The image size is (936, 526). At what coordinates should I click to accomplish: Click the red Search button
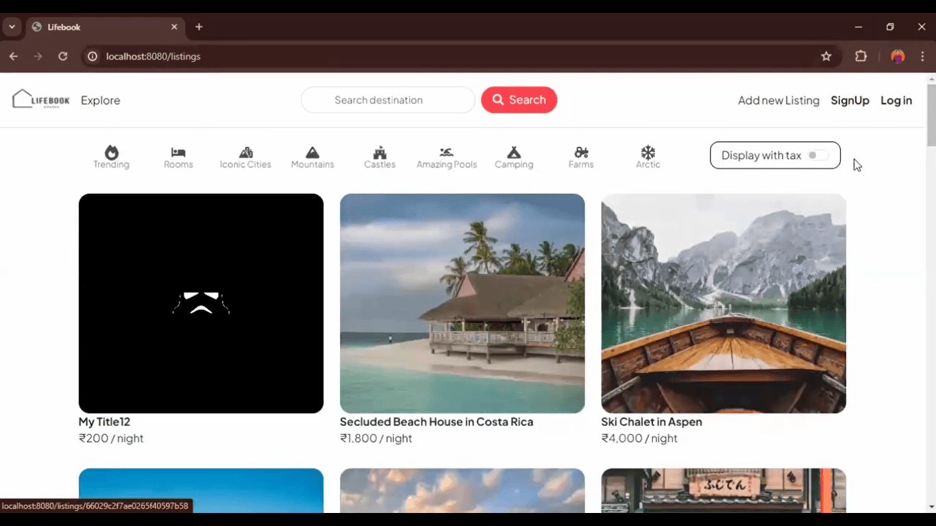click(x=519, y=100)
